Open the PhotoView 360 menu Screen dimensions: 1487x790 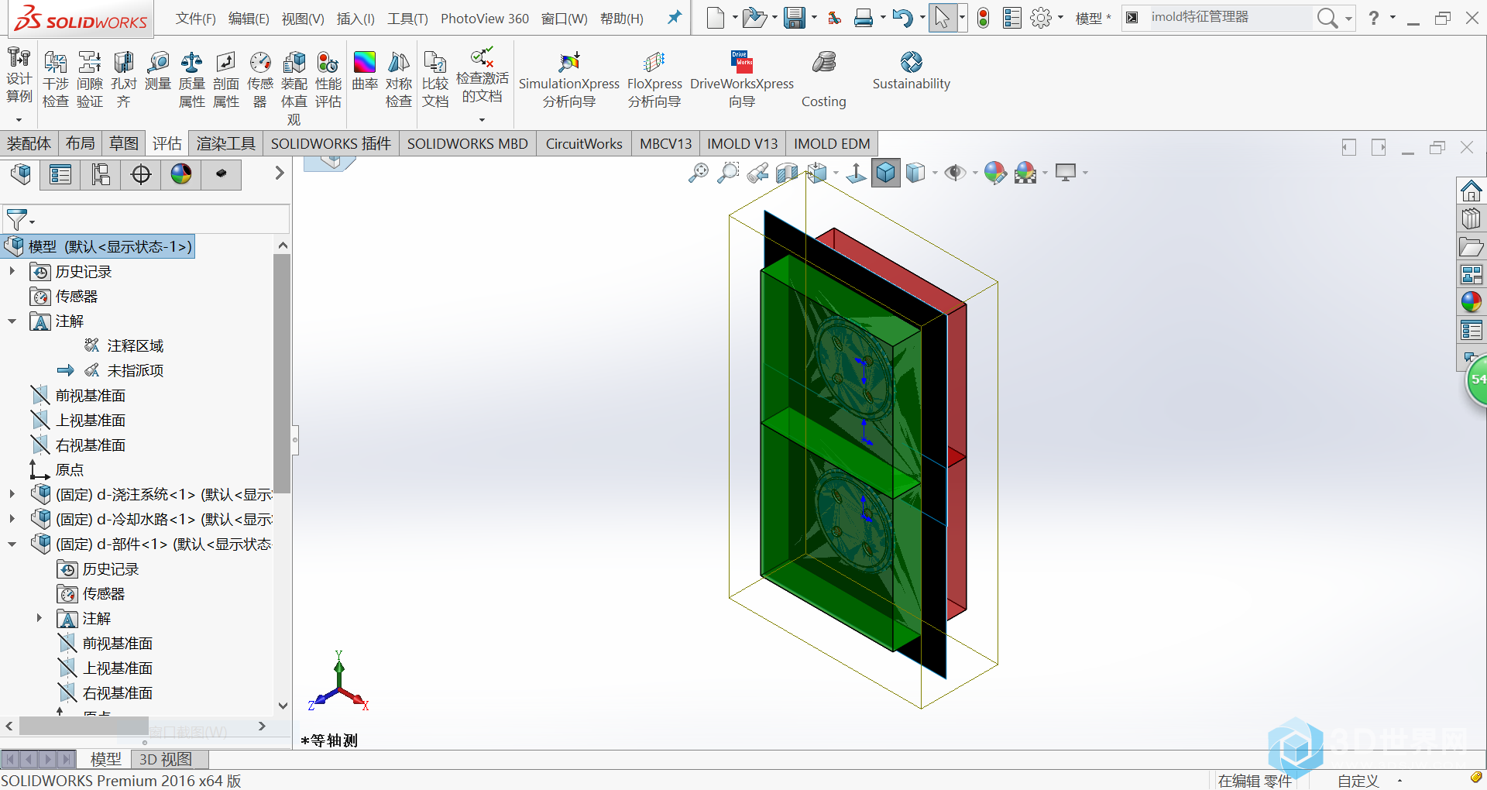point(485,19)
